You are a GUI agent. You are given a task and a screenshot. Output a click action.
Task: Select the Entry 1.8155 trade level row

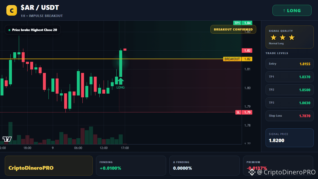tap(290, 64)
